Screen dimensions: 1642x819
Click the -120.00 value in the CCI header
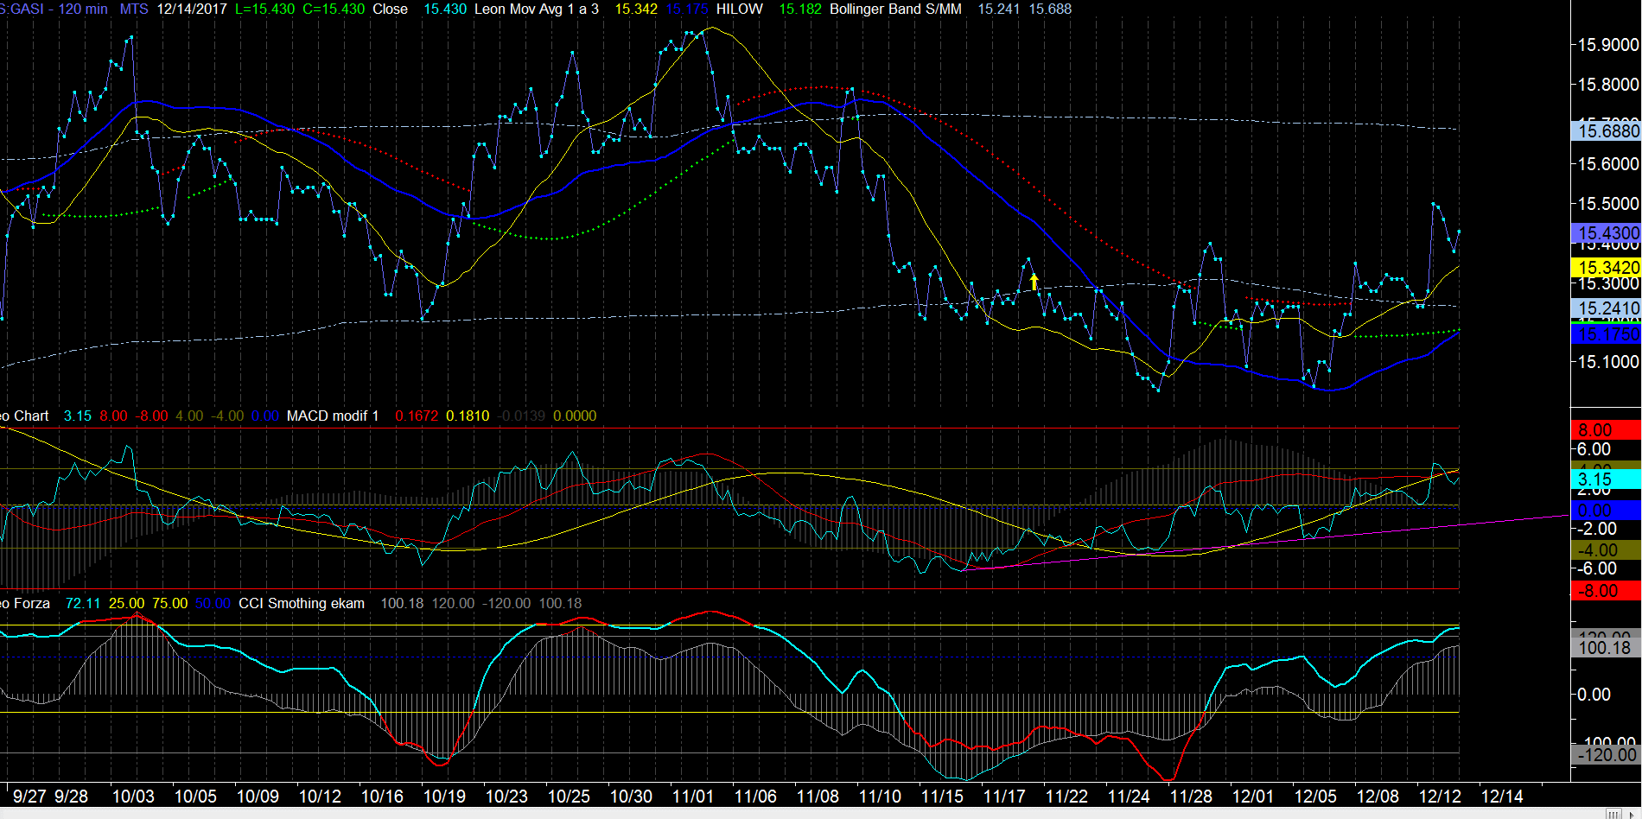tap(506, 603)
